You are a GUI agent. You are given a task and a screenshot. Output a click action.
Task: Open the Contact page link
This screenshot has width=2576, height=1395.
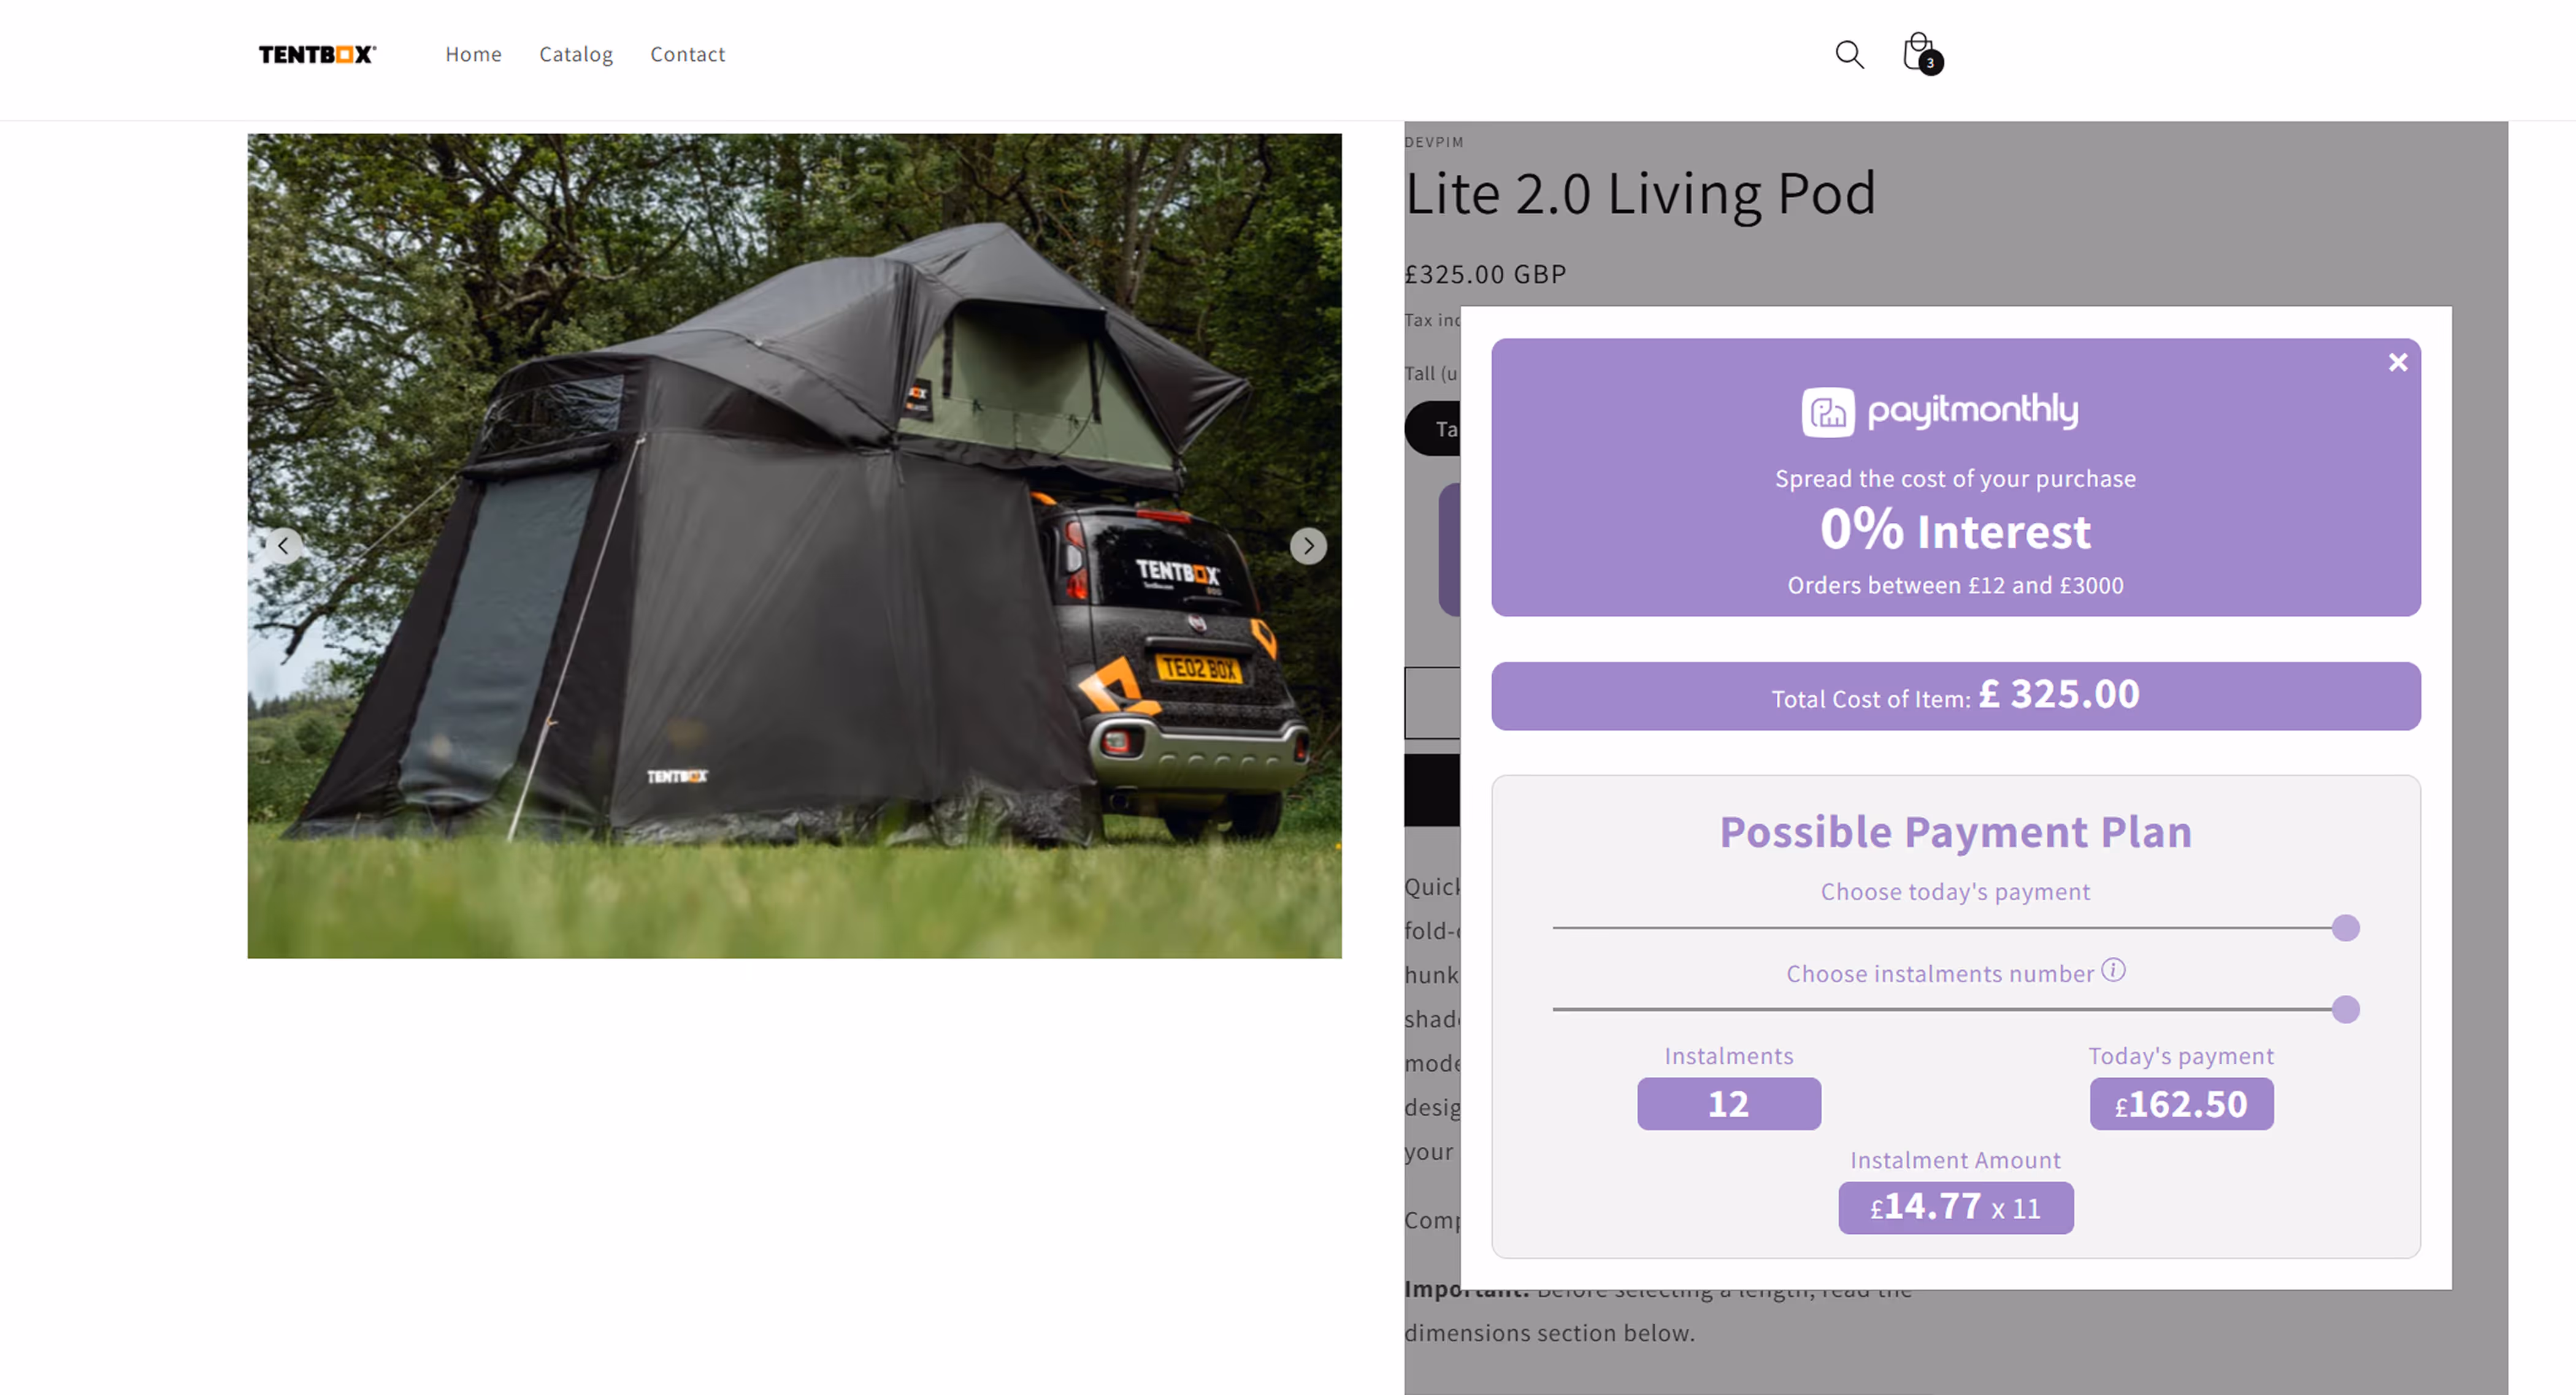687,54
